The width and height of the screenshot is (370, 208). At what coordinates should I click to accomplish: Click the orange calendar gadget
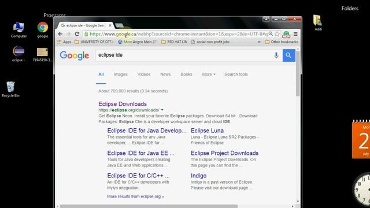pos(361,140)
